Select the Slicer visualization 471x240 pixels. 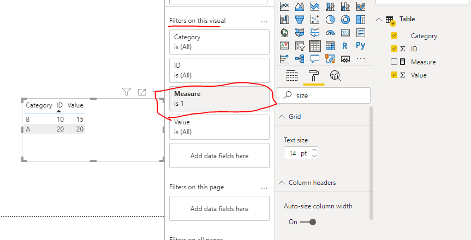(300, 46)
